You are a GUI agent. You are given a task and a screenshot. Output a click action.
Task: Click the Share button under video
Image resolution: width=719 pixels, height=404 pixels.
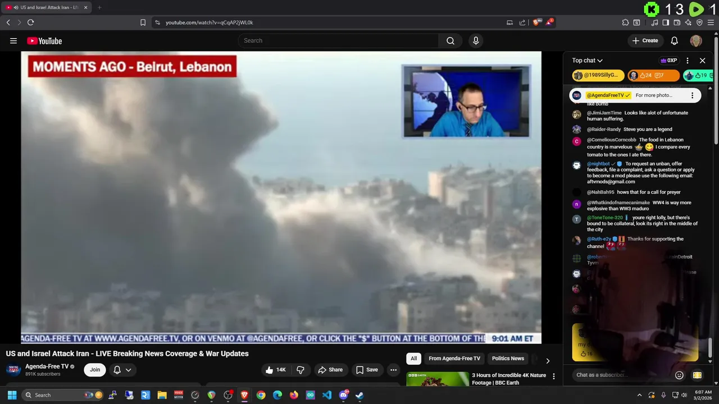point(330,370)
